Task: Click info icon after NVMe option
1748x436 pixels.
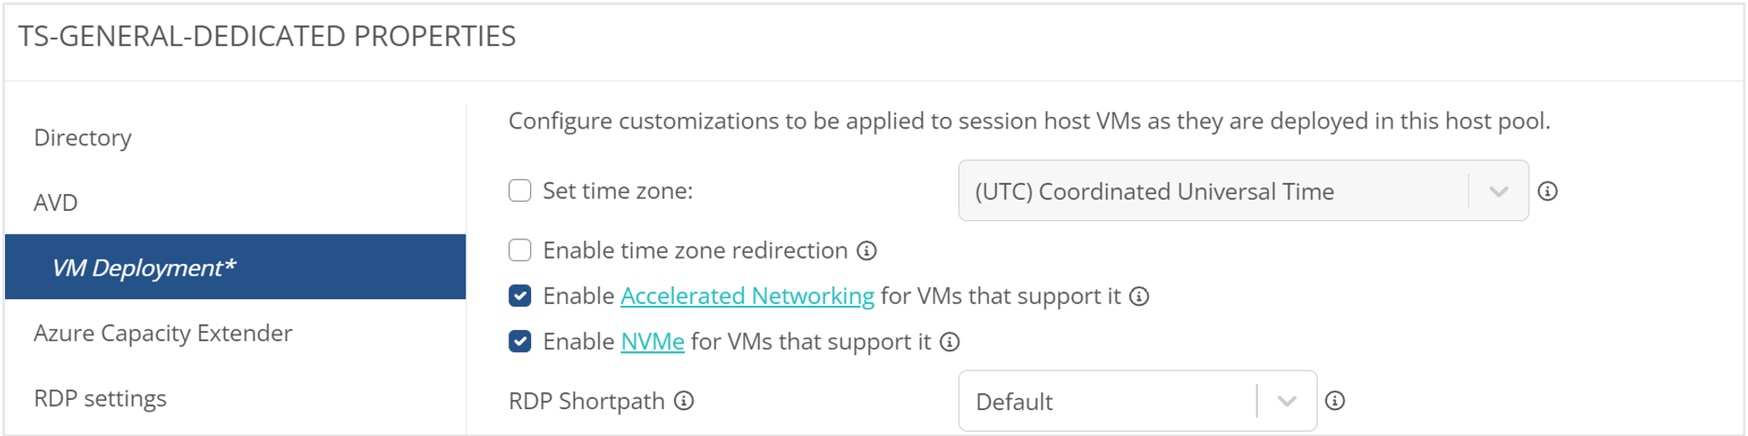Action: [x=950, y=342]
